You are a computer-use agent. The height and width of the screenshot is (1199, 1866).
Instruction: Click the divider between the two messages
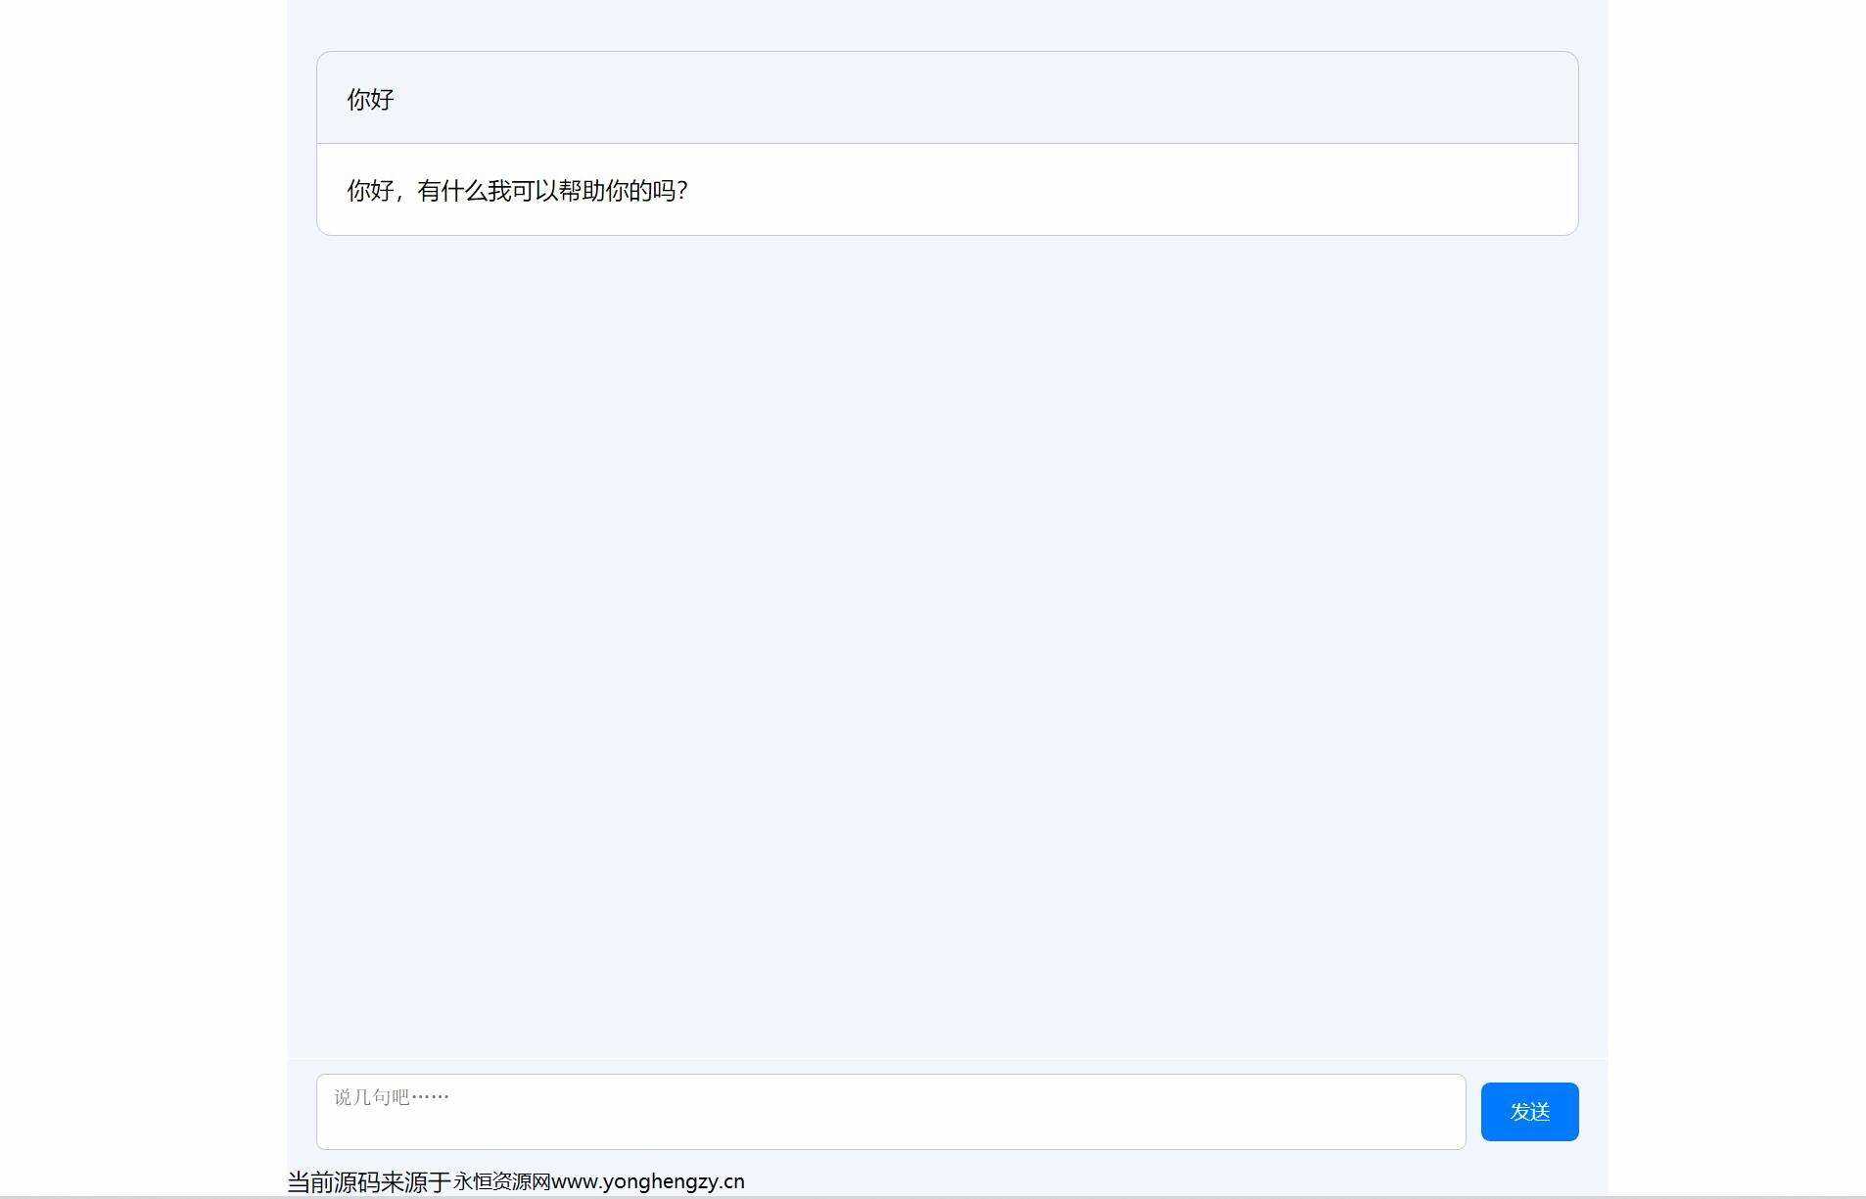(x=947, y=143)
